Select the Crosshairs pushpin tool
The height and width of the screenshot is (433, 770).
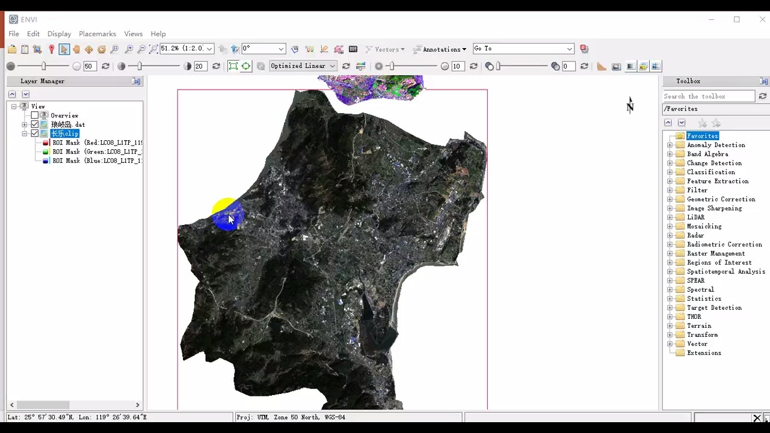click(x=51, y=49)
